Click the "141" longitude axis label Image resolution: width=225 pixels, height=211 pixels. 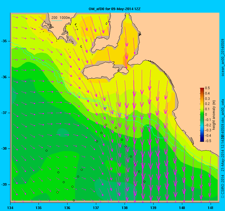(211, 208)
